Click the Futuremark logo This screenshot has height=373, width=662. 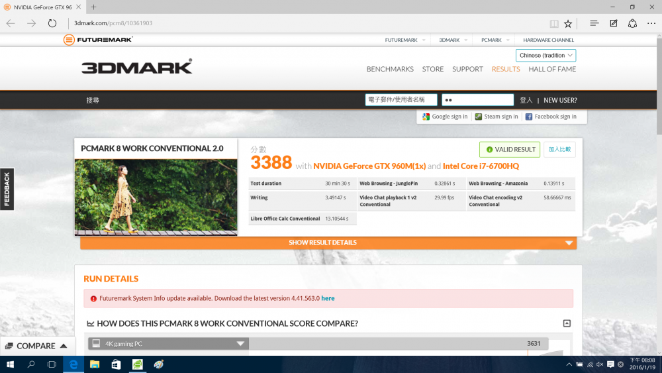98,40
